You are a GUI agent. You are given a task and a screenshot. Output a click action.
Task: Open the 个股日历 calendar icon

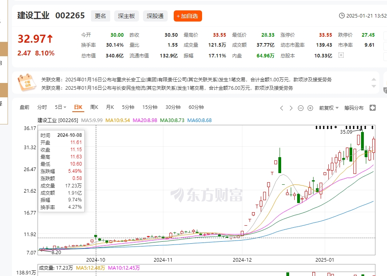26,83
